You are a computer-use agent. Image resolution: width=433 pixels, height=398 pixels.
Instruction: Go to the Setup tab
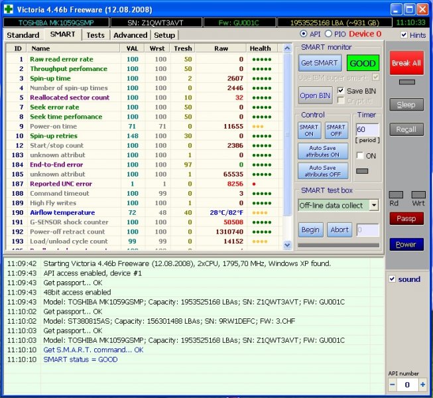164,34
